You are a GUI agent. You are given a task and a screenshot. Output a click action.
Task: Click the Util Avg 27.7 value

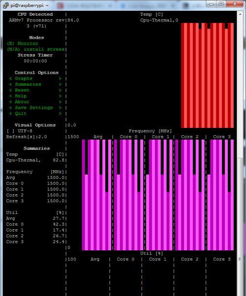point(59,218)
